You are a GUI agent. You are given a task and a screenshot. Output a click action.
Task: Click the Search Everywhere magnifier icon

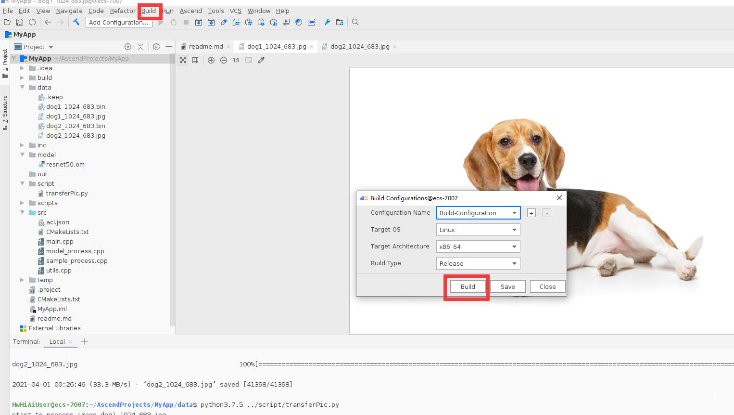pyautogui.click(x=355, y=22)
